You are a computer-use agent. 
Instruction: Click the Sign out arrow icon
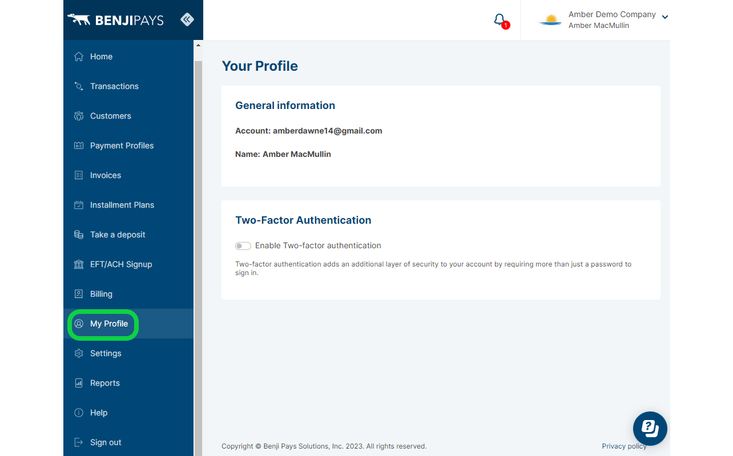[x=79, y=442]
